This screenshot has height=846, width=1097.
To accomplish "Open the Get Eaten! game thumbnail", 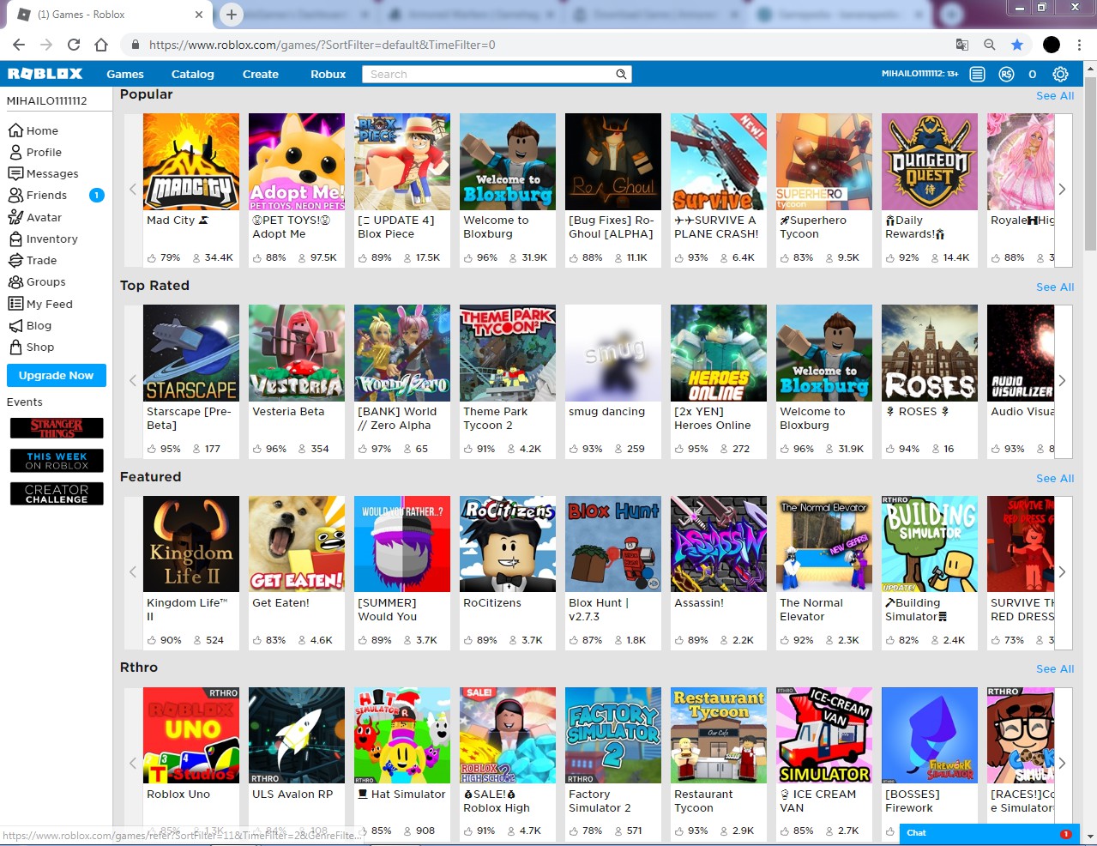I will coord(297,544).
